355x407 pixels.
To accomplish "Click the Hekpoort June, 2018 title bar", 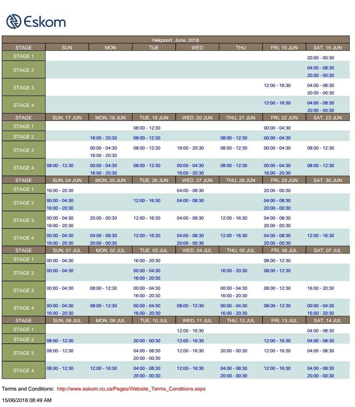I will coord(176,40).
